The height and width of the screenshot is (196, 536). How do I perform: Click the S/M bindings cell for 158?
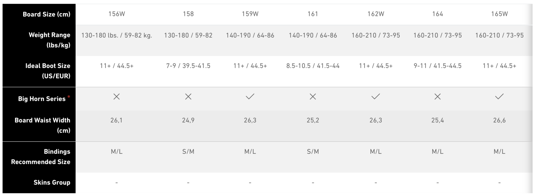pos(188,152)
